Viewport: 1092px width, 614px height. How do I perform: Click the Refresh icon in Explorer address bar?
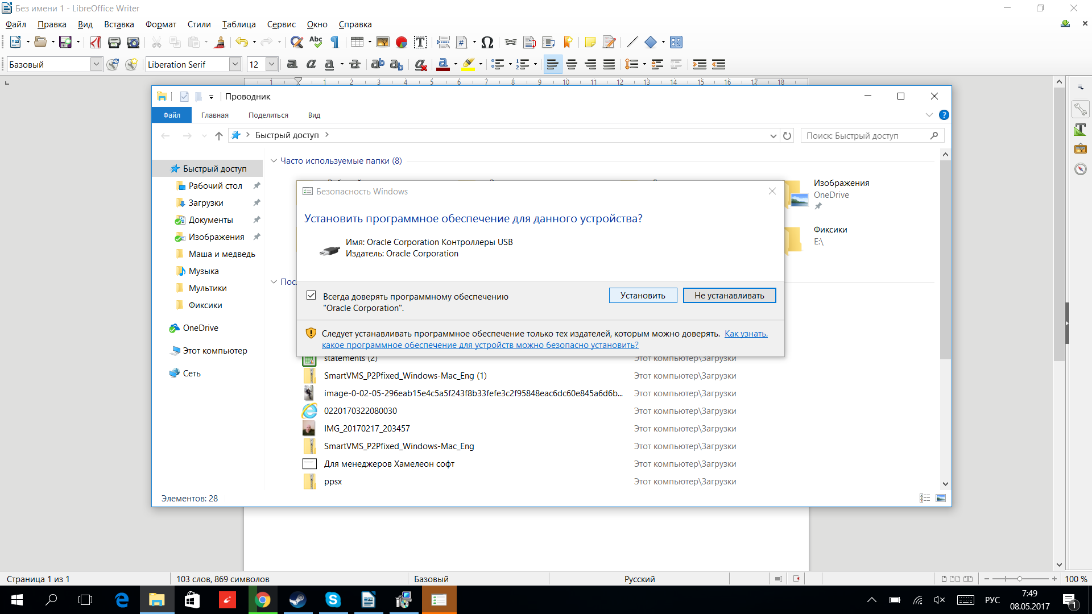pyautogui.click(x=787, y=135)
